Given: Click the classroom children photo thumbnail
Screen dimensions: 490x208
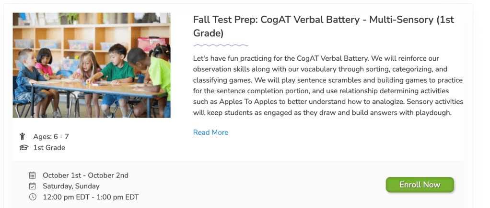Looking at the screenshot, I should [92, 65].
